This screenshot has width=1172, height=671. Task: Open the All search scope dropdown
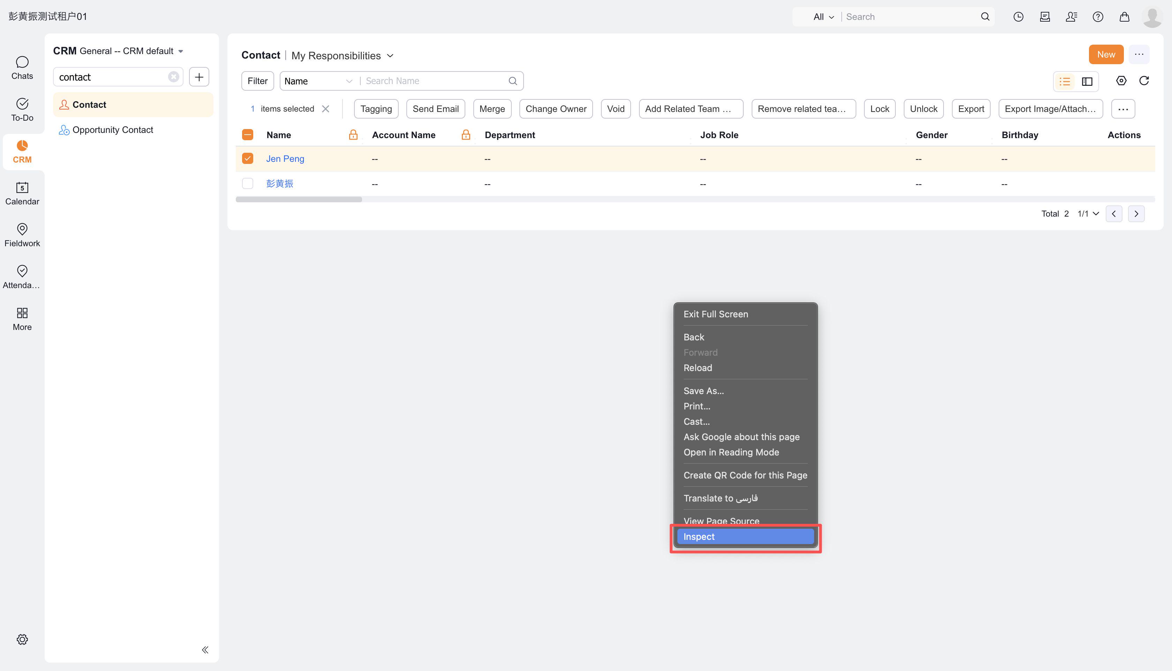pos(824,17)
